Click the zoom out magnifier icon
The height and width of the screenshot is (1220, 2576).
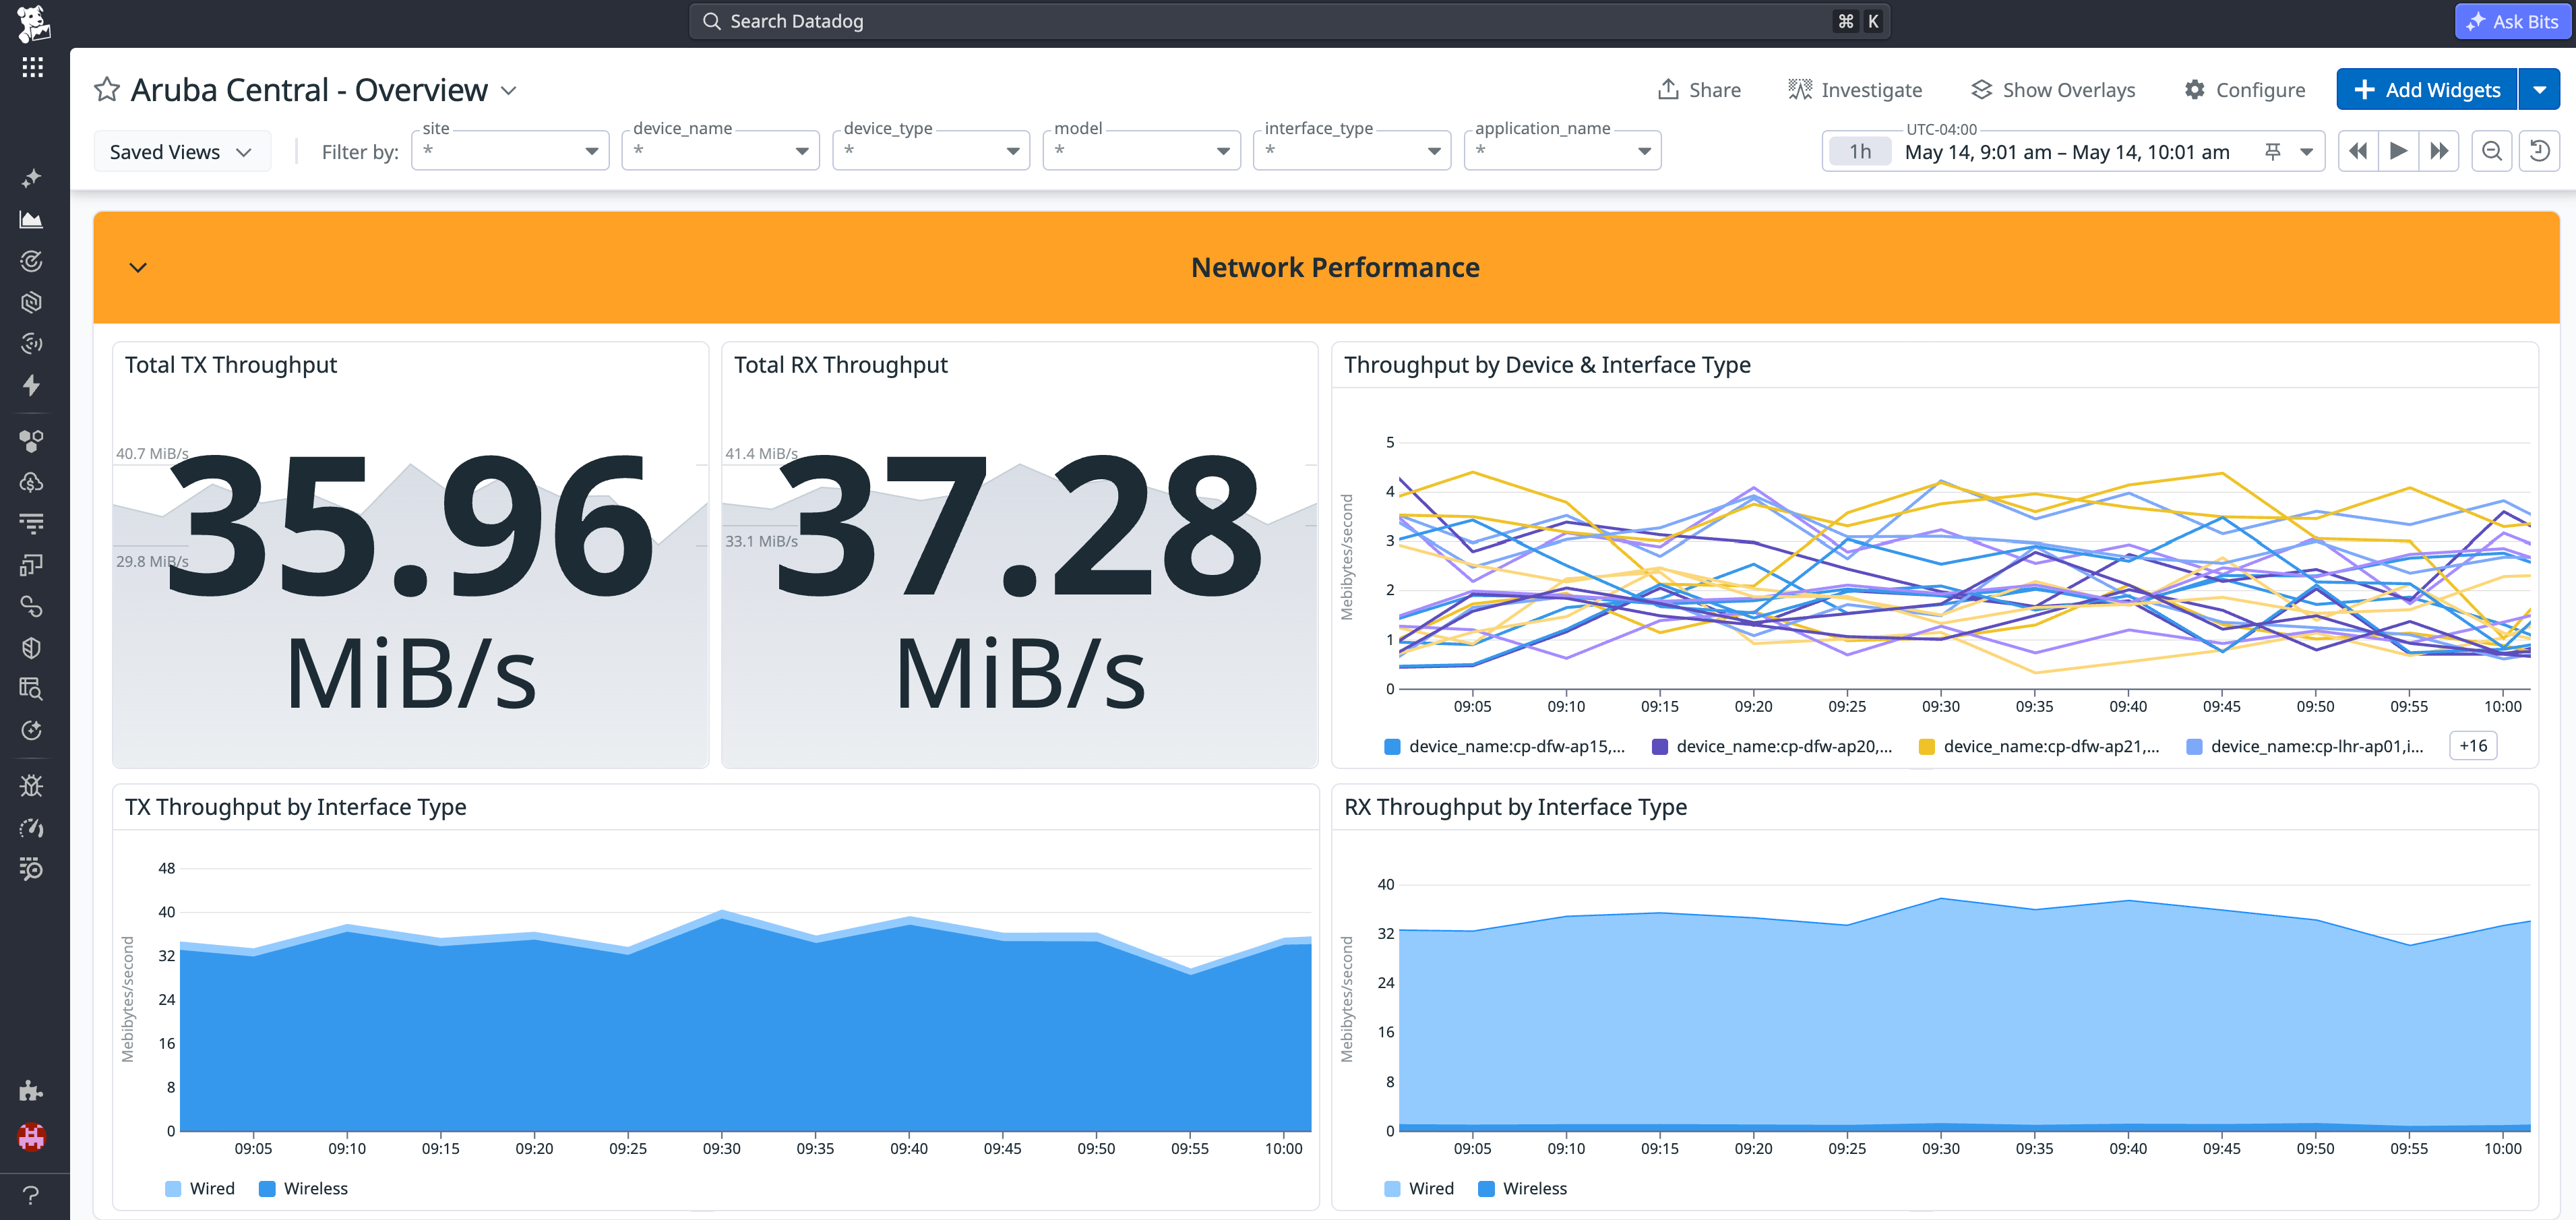click(x=2492, y=151)
